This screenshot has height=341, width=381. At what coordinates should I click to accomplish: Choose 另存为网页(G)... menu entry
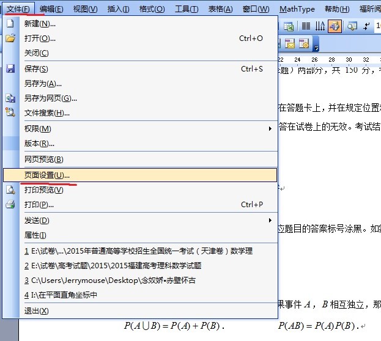coord(140,98)
